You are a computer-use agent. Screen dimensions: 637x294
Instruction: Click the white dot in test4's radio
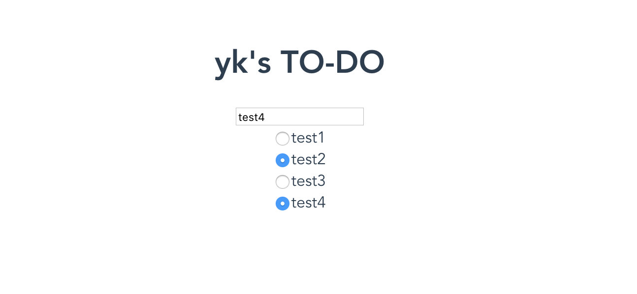[x=283, y=204]
